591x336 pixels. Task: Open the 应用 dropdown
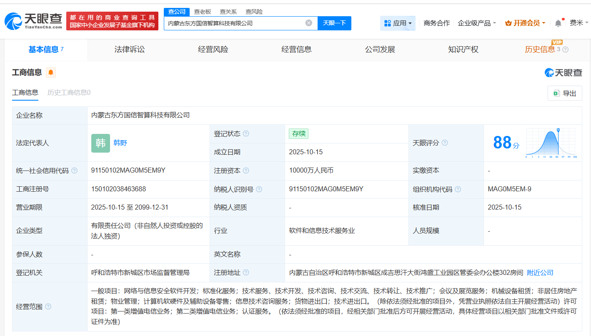(398, 23)
